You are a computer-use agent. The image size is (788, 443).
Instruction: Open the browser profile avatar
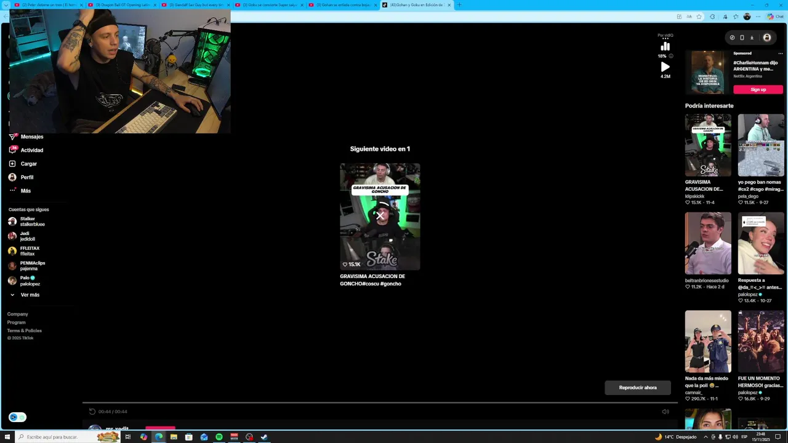[747, 17]
